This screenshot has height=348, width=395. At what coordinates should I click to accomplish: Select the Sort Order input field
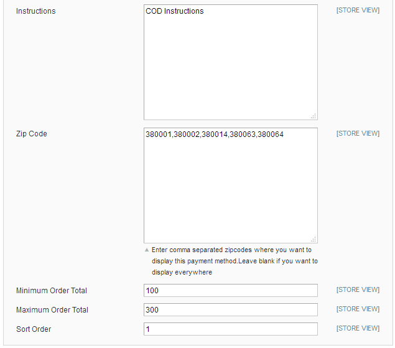tap(230, 329)
